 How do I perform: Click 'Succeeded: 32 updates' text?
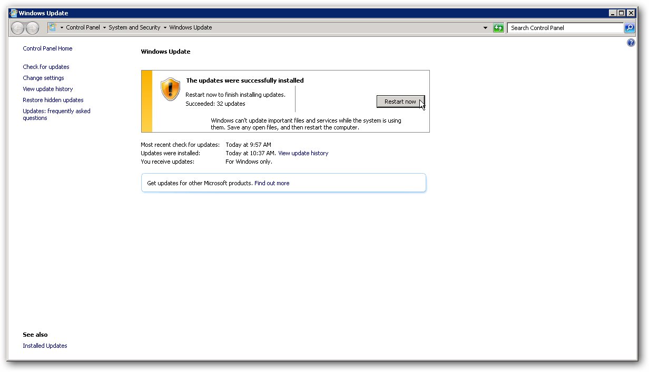tap(215, 104)
